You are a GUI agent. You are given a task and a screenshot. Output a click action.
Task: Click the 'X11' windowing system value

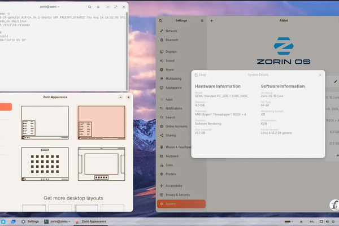pyautogui.click(x=263, y=114)
